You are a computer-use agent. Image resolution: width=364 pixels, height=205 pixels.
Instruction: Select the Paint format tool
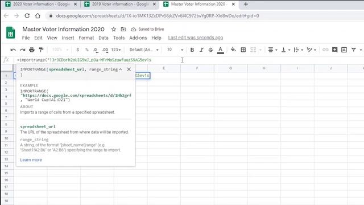tap(41, 50)
